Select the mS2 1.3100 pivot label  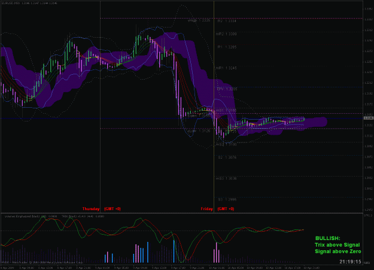point(226,144)
